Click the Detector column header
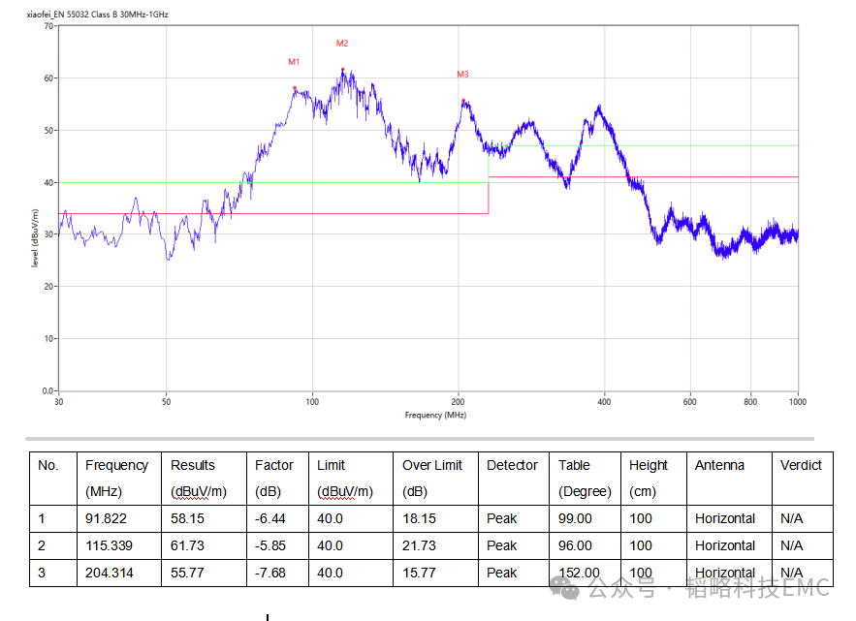Screen dimensions: 856x621 click(x=512, y=465)
